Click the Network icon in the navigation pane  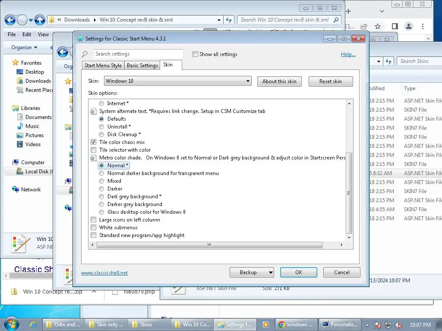16,190
